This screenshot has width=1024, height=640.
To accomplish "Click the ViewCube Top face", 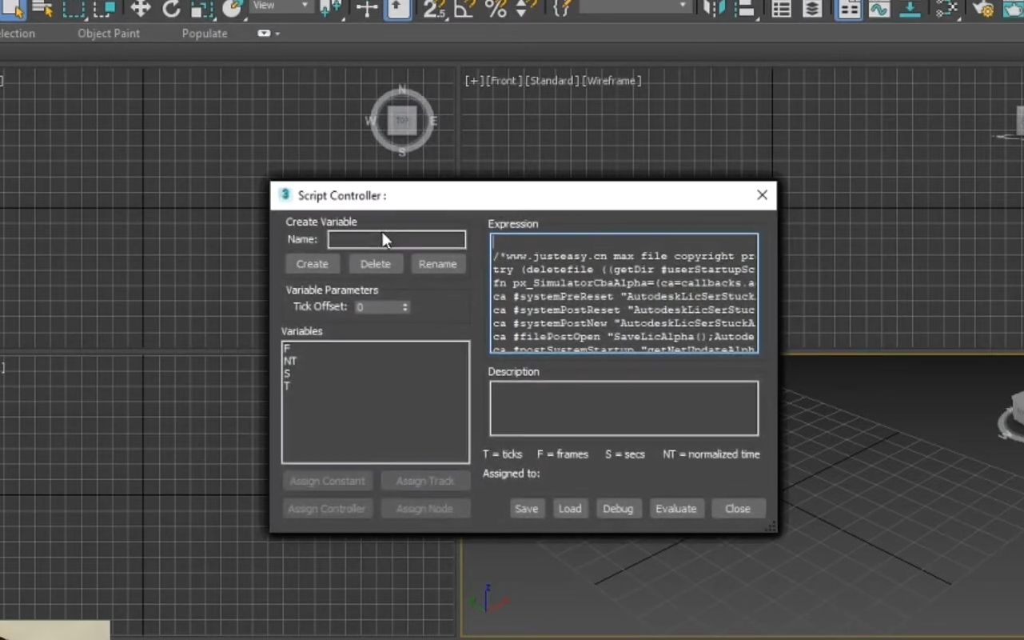I will [402, 121].
